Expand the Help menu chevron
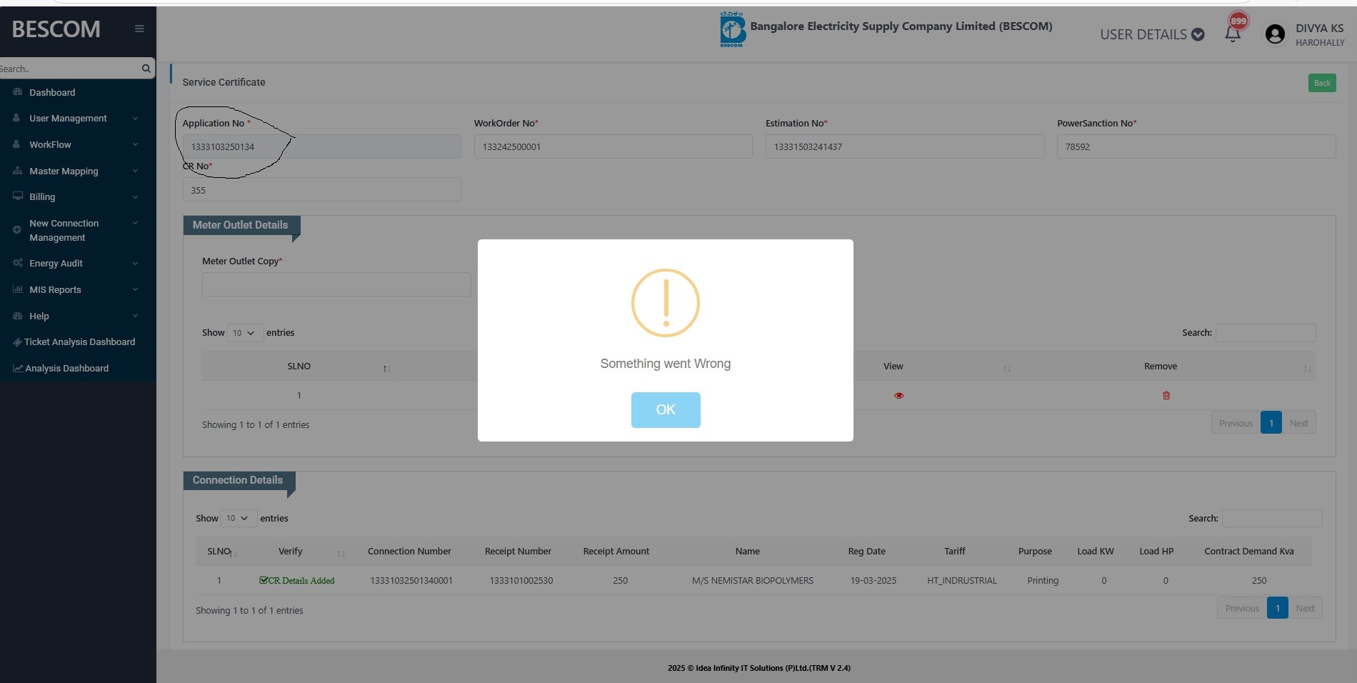This screenshot has height=683, width=1357. click(135, 316)
